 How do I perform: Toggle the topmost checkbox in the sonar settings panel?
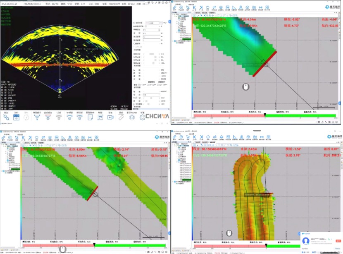(x=133, y=22)
